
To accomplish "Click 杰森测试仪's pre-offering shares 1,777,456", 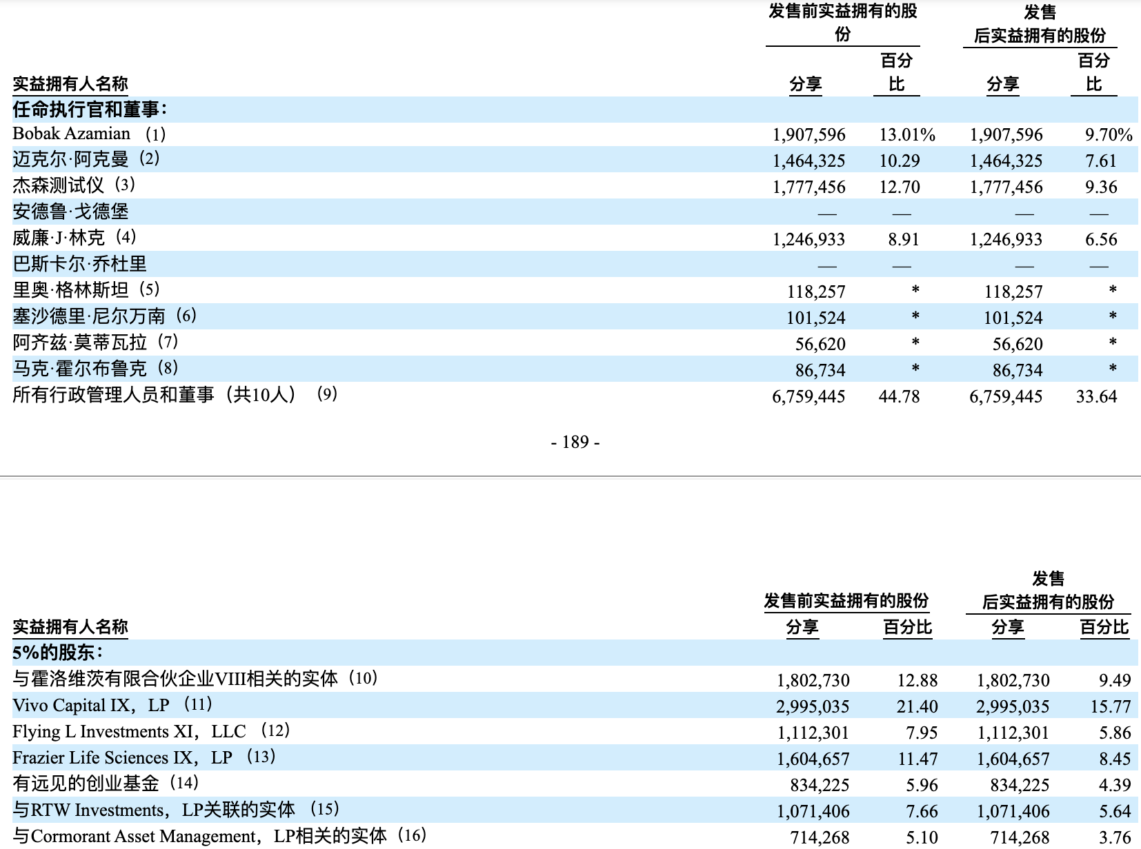I will [808, 187].
